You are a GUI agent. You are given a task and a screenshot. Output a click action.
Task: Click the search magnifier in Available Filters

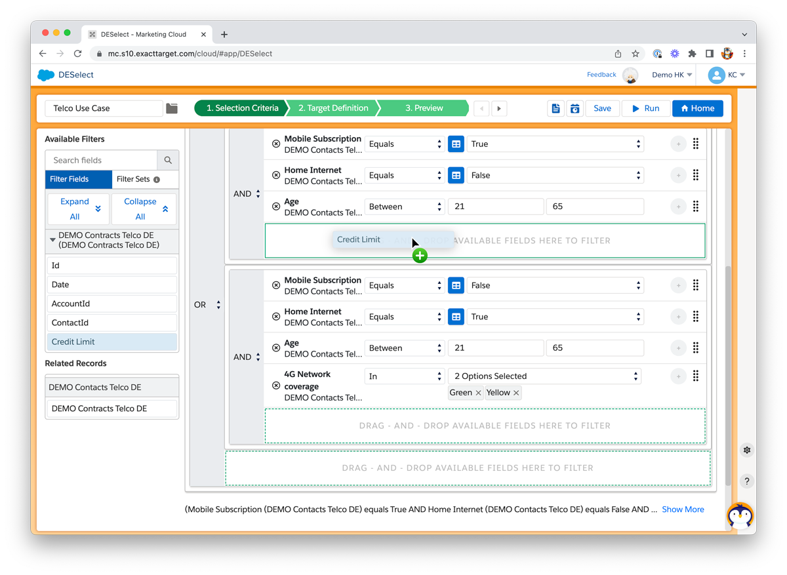(x=168, y=160)
